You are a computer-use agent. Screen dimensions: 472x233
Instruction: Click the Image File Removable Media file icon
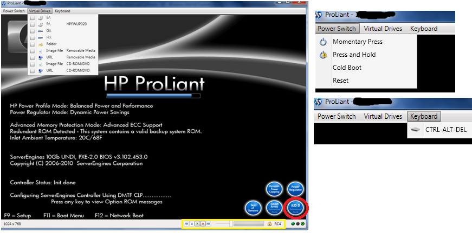point(41,50)
